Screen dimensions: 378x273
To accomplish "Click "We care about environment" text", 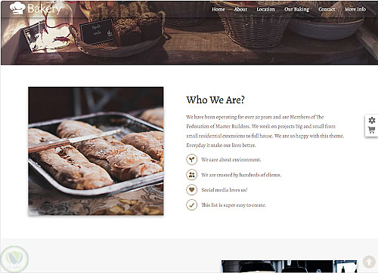I will click(231, 160).
